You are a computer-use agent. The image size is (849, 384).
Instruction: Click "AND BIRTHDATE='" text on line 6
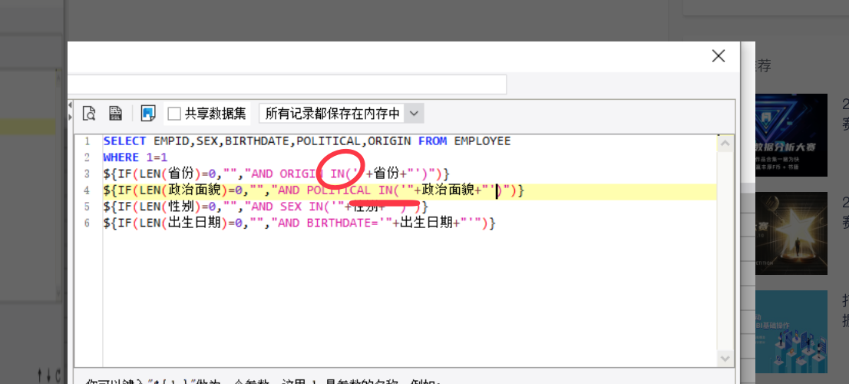[332, 223]
